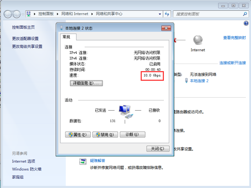Run 诊断(G) on the connection
This screenshot has height=188, width=251.
pyautogui.click(x=132, y=135)
